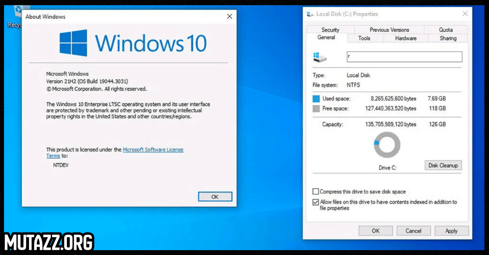Image resolution: width=489 pixels, height=255 pixels.
Task: Click the drive icon beside the name field
Action: (320, 57)
